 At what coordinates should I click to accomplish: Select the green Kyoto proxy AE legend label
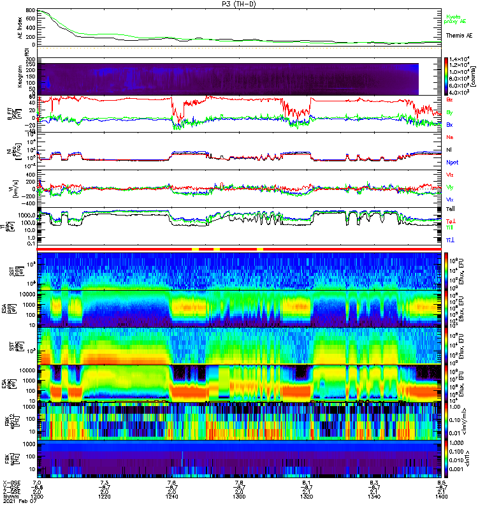(x=456, y=19)
